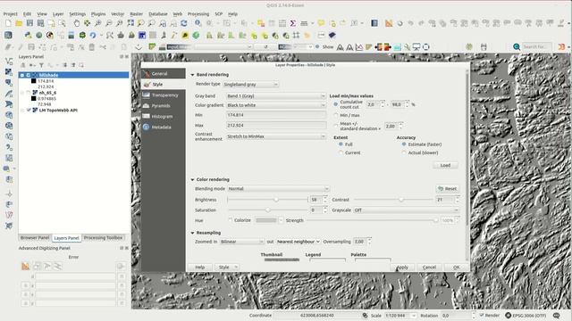Click the Add Vector Layer icon

point(9,62)
